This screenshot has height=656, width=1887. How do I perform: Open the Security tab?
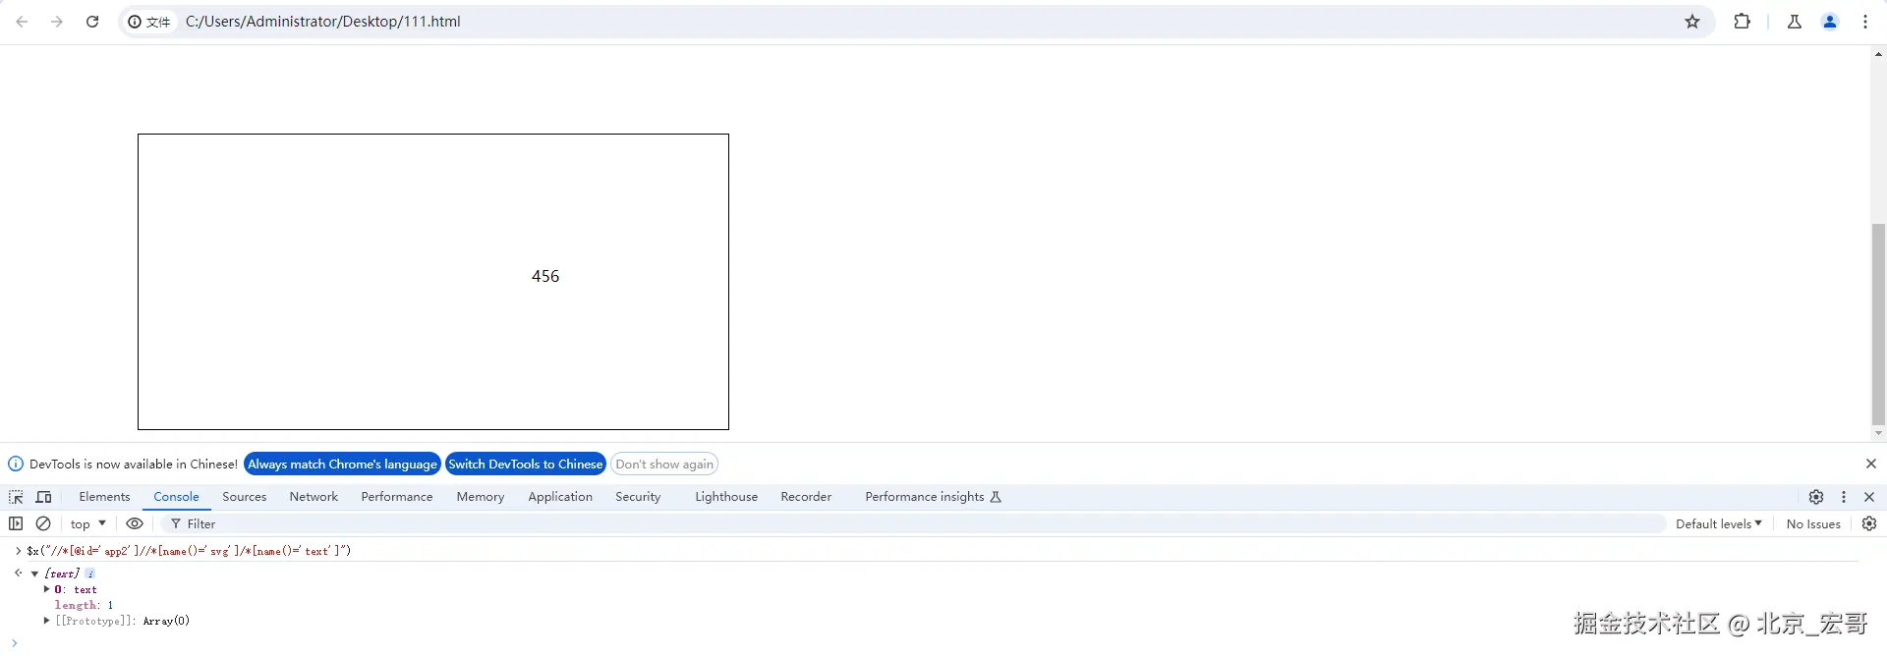pyautogui.click(x=638, y=497)
